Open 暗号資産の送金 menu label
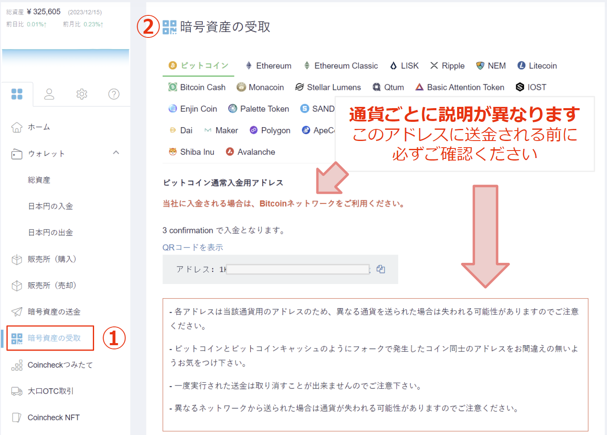 (54, 312)
